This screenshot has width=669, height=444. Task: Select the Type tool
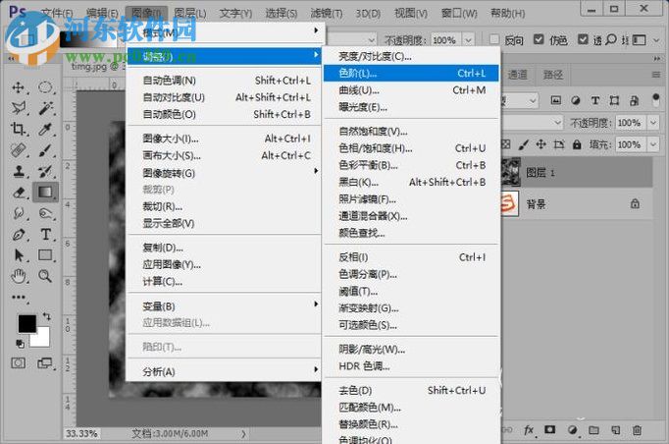pos(45,234)
